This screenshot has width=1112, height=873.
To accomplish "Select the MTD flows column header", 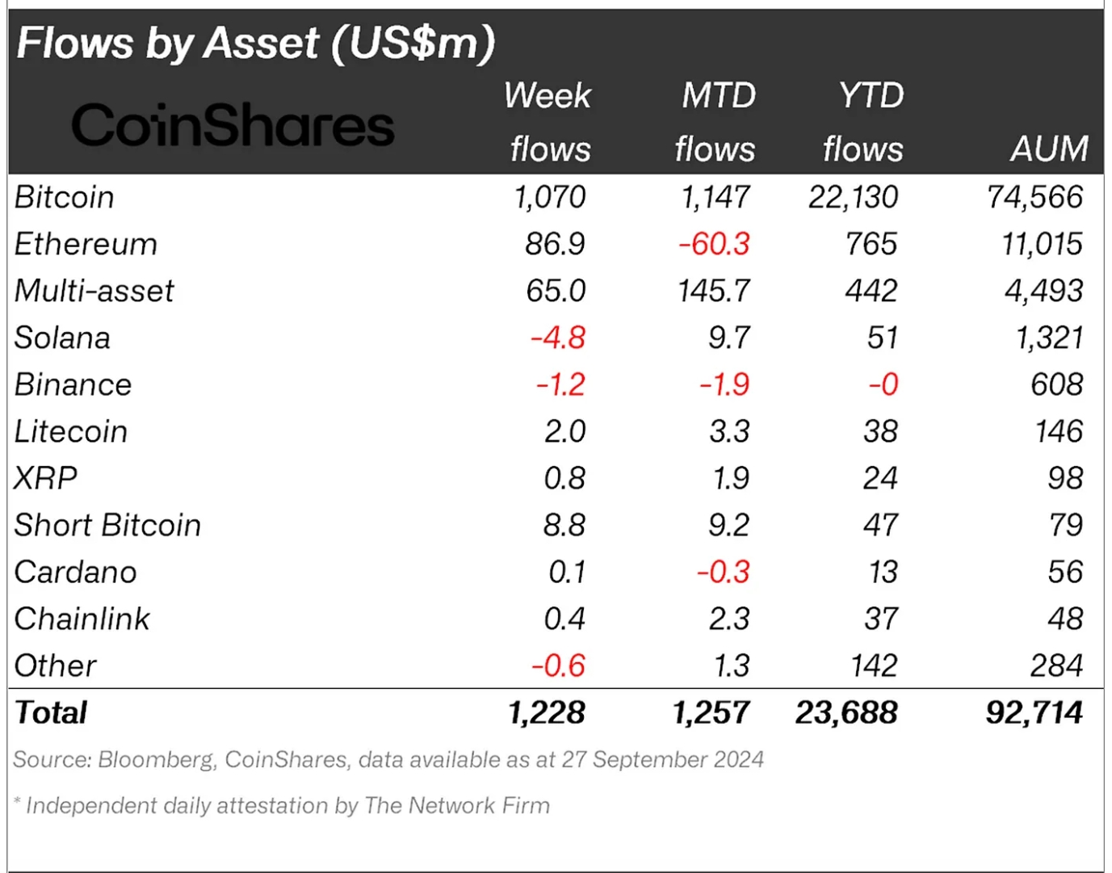I will [x=716, y=122].
